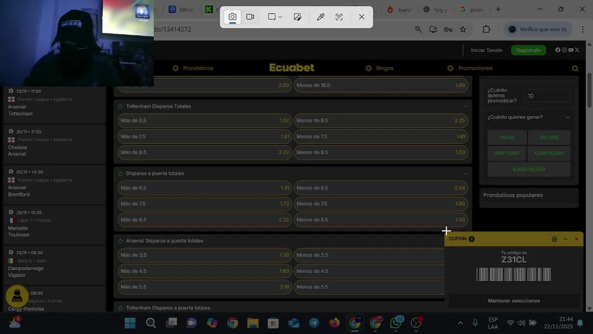Screen dimensions: 593x334
Task: Open Ecuabet Instagram icon
Action: 564,50
